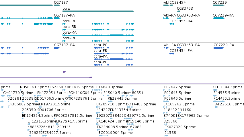
Task: Click the CG33453-RA transcript label
Action: coord(188,15)
